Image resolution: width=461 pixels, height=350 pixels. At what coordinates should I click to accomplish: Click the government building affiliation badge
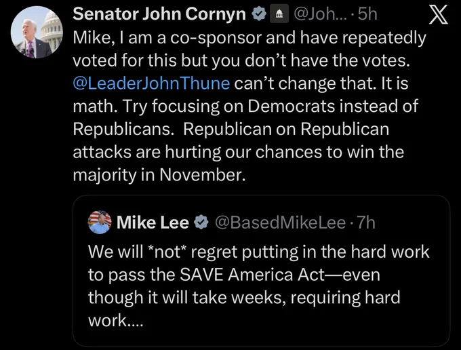pos(279,14)
